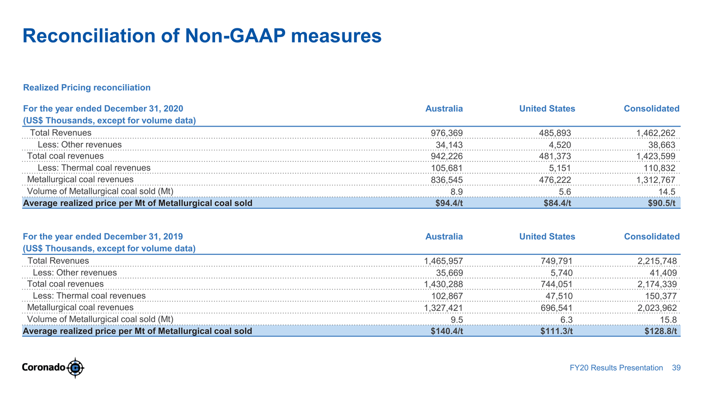Viewport: 703px width, 395px height.
Task: Click Total coal revenues value 1,430,288
Action: (443, 285)
